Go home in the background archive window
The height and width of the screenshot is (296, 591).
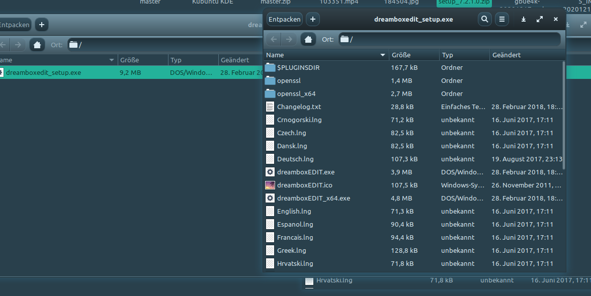click(x=37, y=45)
